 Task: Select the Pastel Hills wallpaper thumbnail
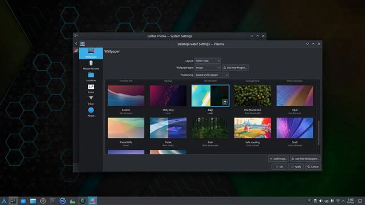[x=126, y=128]
